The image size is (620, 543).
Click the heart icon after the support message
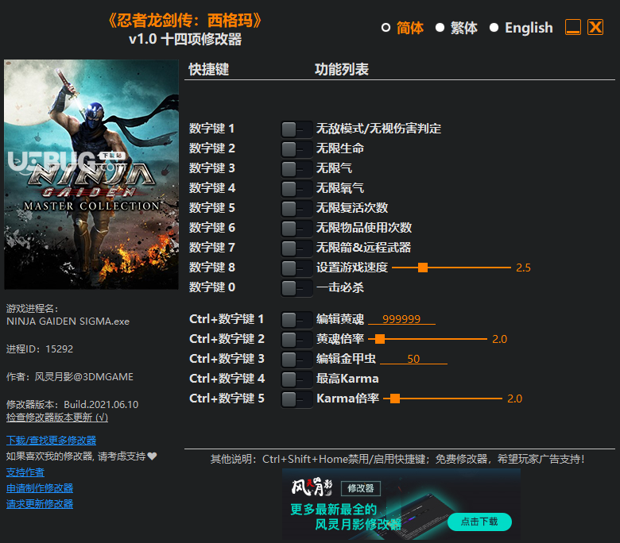153,456
